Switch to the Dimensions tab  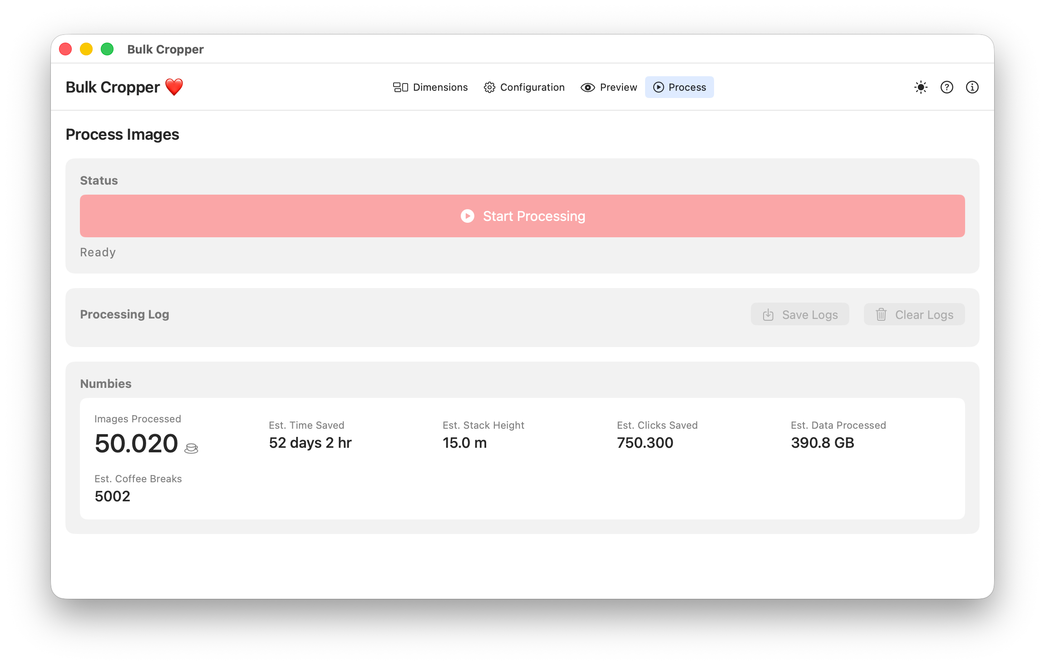440,87
